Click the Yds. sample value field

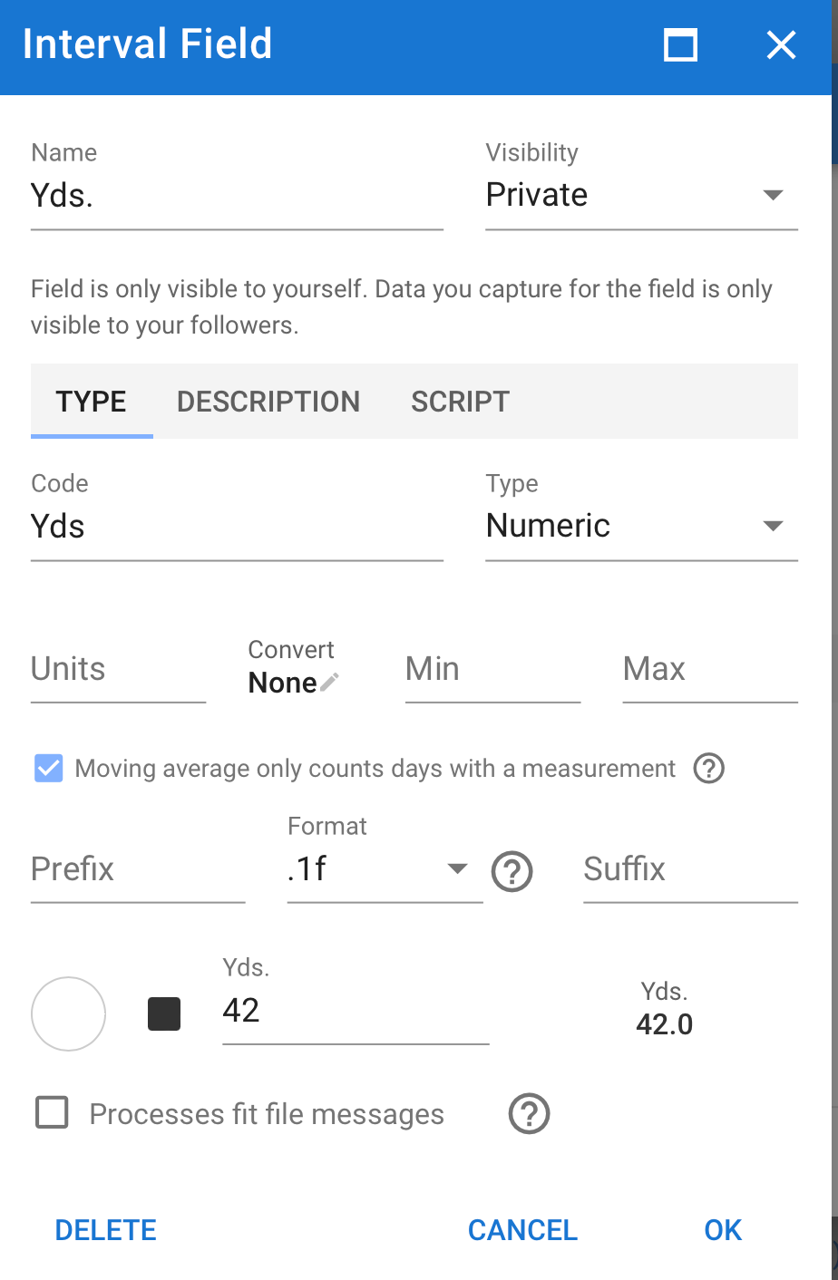click(x=356, y=1011)
